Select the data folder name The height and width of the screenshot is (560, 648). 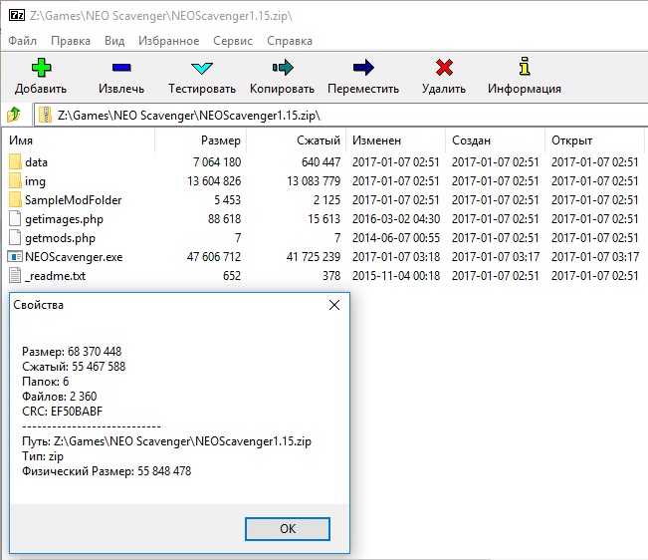37,162
